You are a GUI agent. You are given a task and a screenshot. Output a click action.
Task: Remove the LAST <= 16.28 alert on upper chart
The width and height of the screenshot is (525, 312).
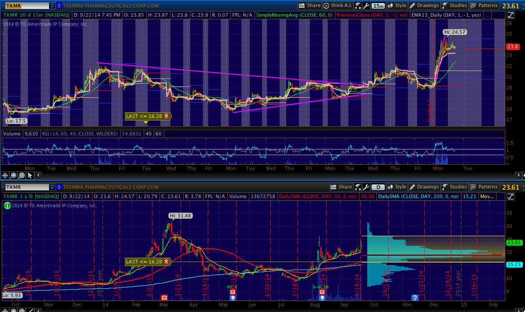coord(167,116)
